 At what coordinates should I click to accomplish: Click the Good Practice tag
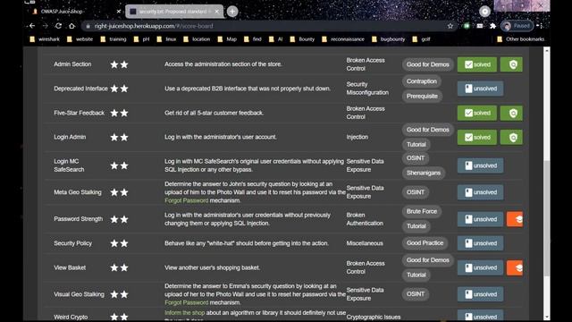pyautogui.click(x=425, y=243)
